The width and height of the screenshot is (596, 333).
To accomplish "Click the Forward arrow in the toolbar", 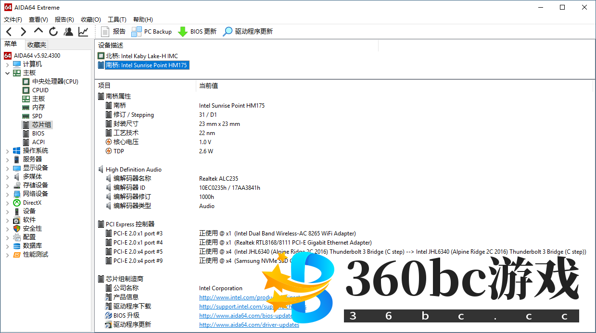I will click(x=23, y=32).
